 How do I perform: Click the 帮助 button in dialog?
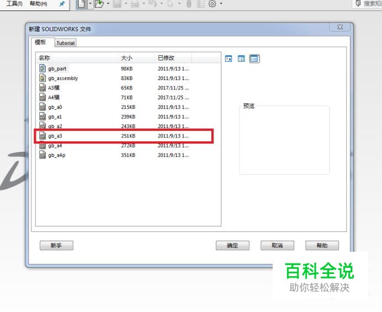pos(322,245)
